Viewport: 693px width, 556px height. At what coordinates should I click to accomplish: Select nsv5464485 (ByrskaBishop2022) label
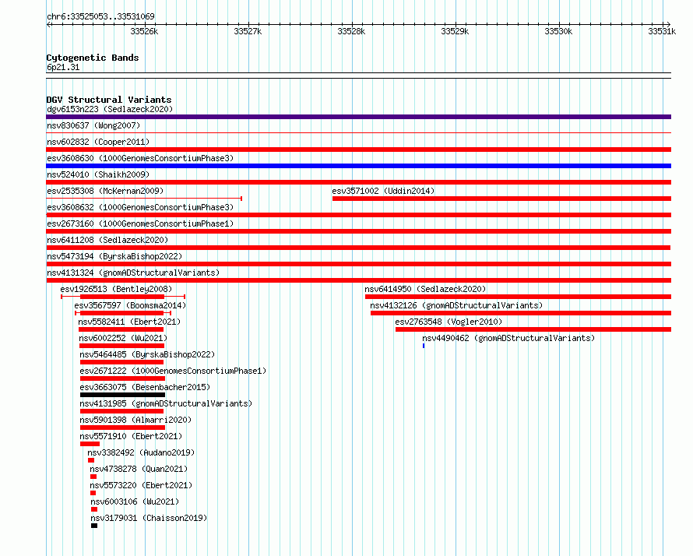(147, 354)
